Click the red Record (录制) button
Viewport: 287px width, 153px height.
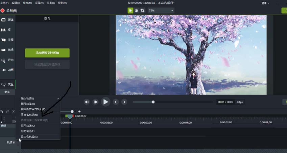tap(9, 10)
